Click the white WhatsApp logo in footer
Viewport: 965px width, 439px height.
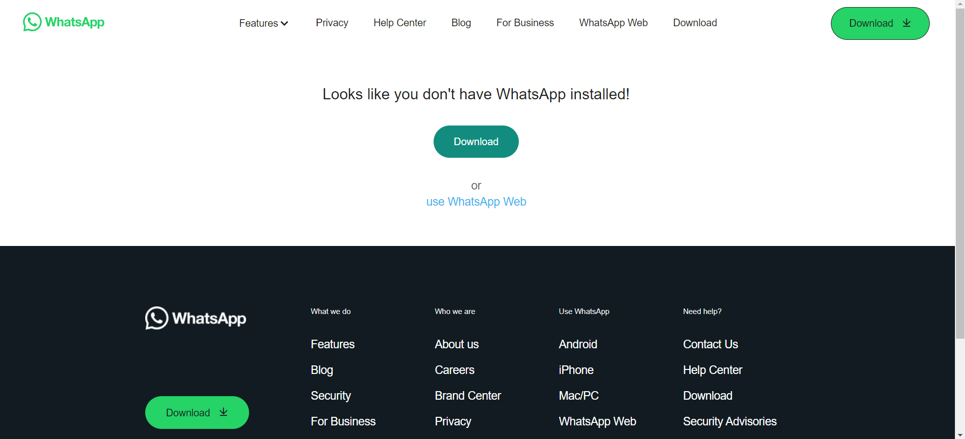point(196,318)
